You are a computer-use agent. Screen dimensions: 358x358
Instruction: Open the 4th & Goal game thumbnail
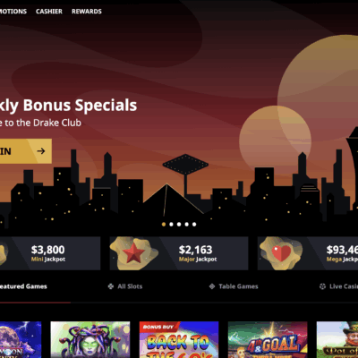(x=268, y=339)
